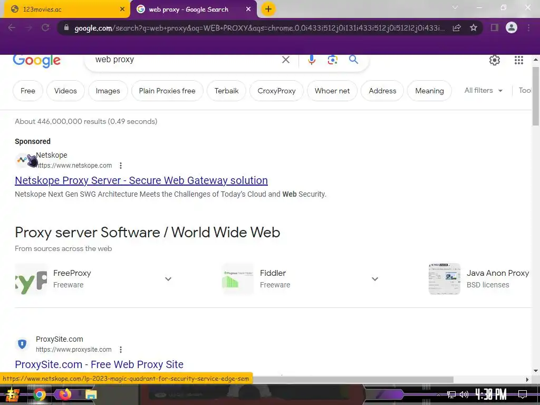Open File Explorer from the taskbar
Image resolution: width=540 pixels, height=405 pixels.
coord(91,394)
